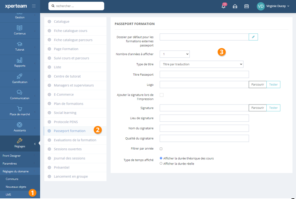This screenshot has height=199, width=296.
Task: Open the Rapports module
Action: click(20, 63)
